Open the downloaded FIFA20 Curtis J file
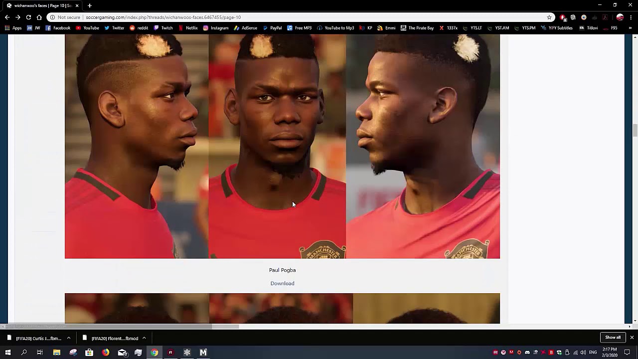This screenshot has height=359, width=638. [x=34, y=338]
